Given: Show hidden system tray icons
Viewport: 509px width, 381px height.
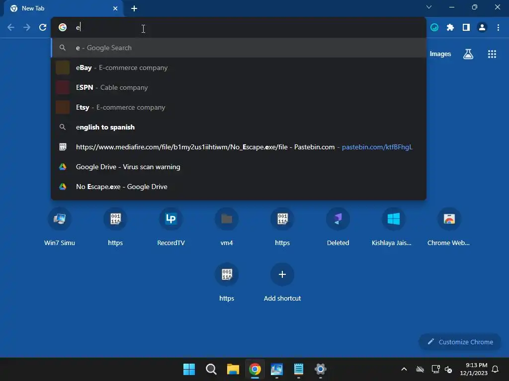Looking at the screenshot, I should [404, 369].
